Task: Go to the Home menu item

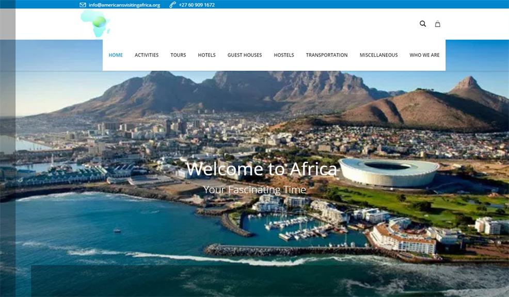Action: point(116,55)
